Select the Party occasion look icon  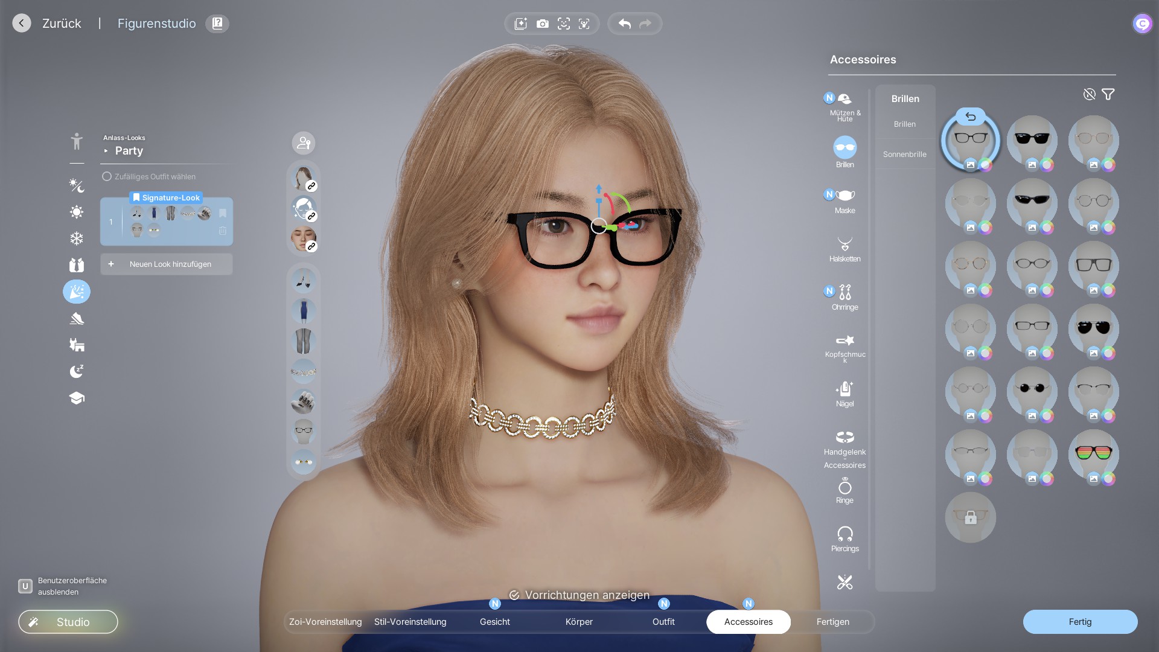click(77, 292)
